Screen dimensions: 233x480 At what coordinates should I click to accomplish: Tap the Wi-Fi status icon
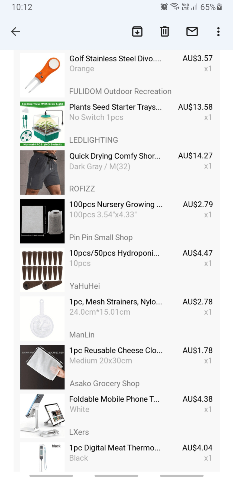pyautogui.click(x=175, y=7)
